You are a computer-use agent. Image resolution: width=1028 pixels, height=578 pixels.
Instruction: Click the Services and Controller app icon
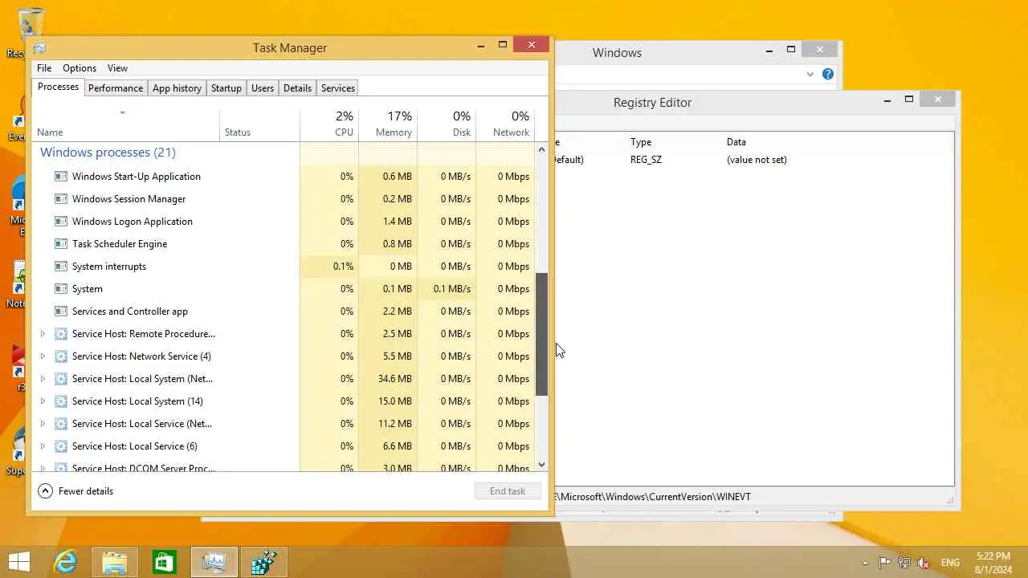61,311
